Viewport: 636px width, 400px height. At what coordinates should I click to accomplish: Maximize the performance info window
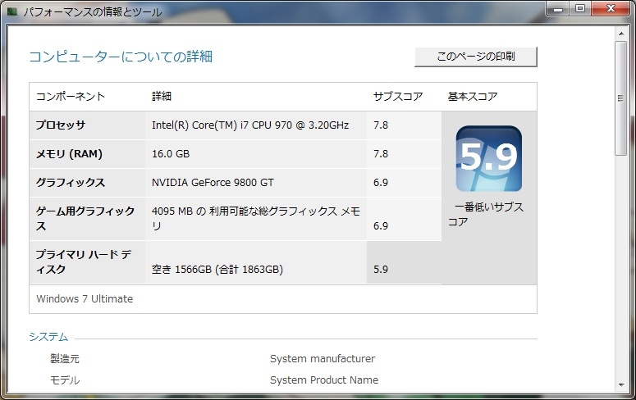tap(580, 8)
